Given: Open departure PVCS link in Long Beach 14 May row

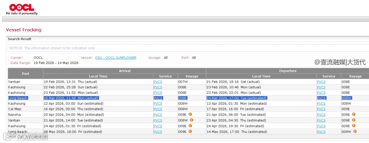Looking at the screenshot, I should 321,132.
